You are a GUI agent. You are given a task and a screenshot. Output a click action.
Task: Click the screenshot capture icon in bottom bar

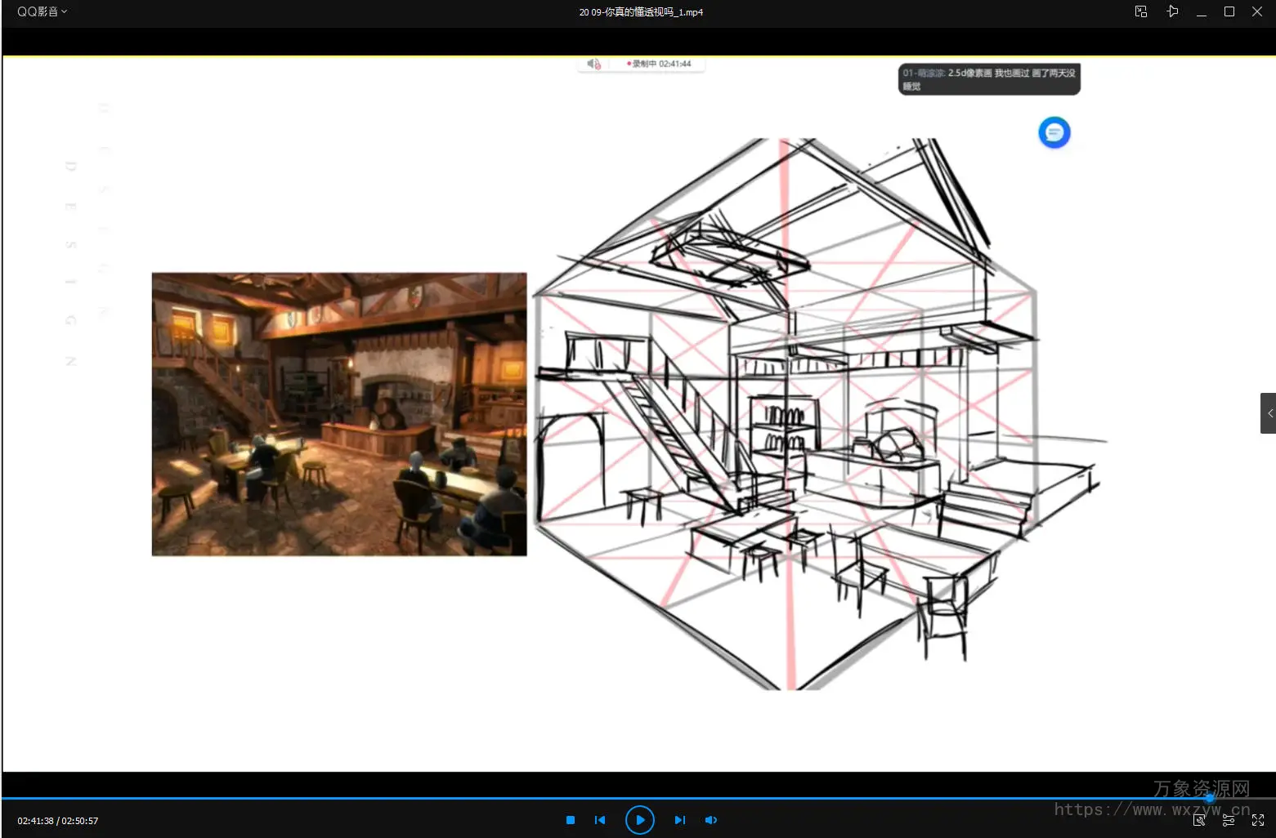pyautogui.click(x=1199, y=820)
